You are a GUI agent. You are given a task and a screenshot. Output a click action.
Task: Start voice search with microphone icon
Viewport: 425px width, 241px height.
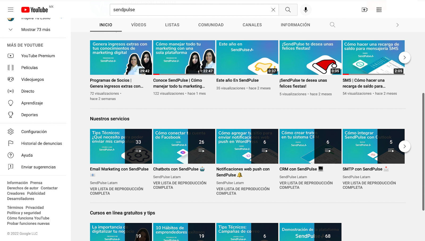306,10
